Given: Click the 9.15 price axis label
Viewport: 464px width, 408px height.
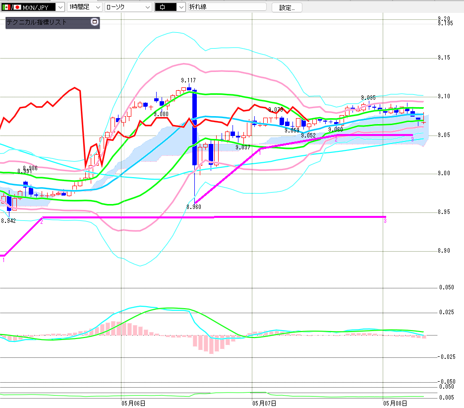Looking at the screenshot, I should click(444, 58).
